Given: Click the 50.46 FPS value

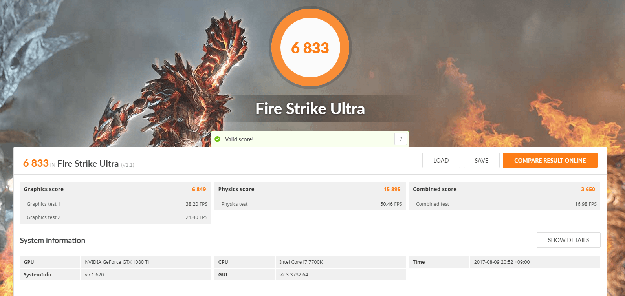Looking at the screenshot, I should pyautogui.click(x=391, y=204).
